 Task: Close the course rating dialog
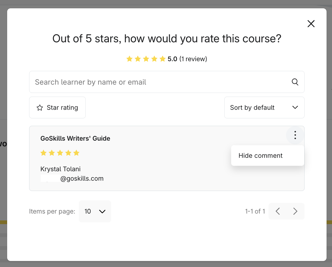click(x=311, y=24)
